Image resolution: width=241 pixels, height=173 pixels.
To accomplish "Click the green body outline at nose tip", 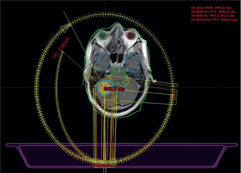I will coord(117,23).
